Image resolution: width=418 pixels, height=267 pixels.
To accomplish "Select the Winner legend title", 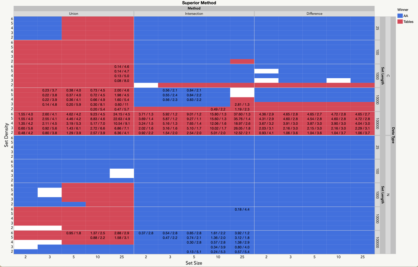I will coord(403,10).
